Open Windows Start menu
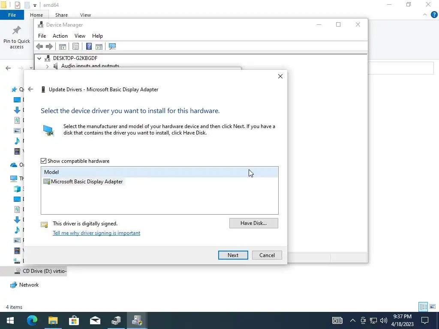 tap(10, 320)
